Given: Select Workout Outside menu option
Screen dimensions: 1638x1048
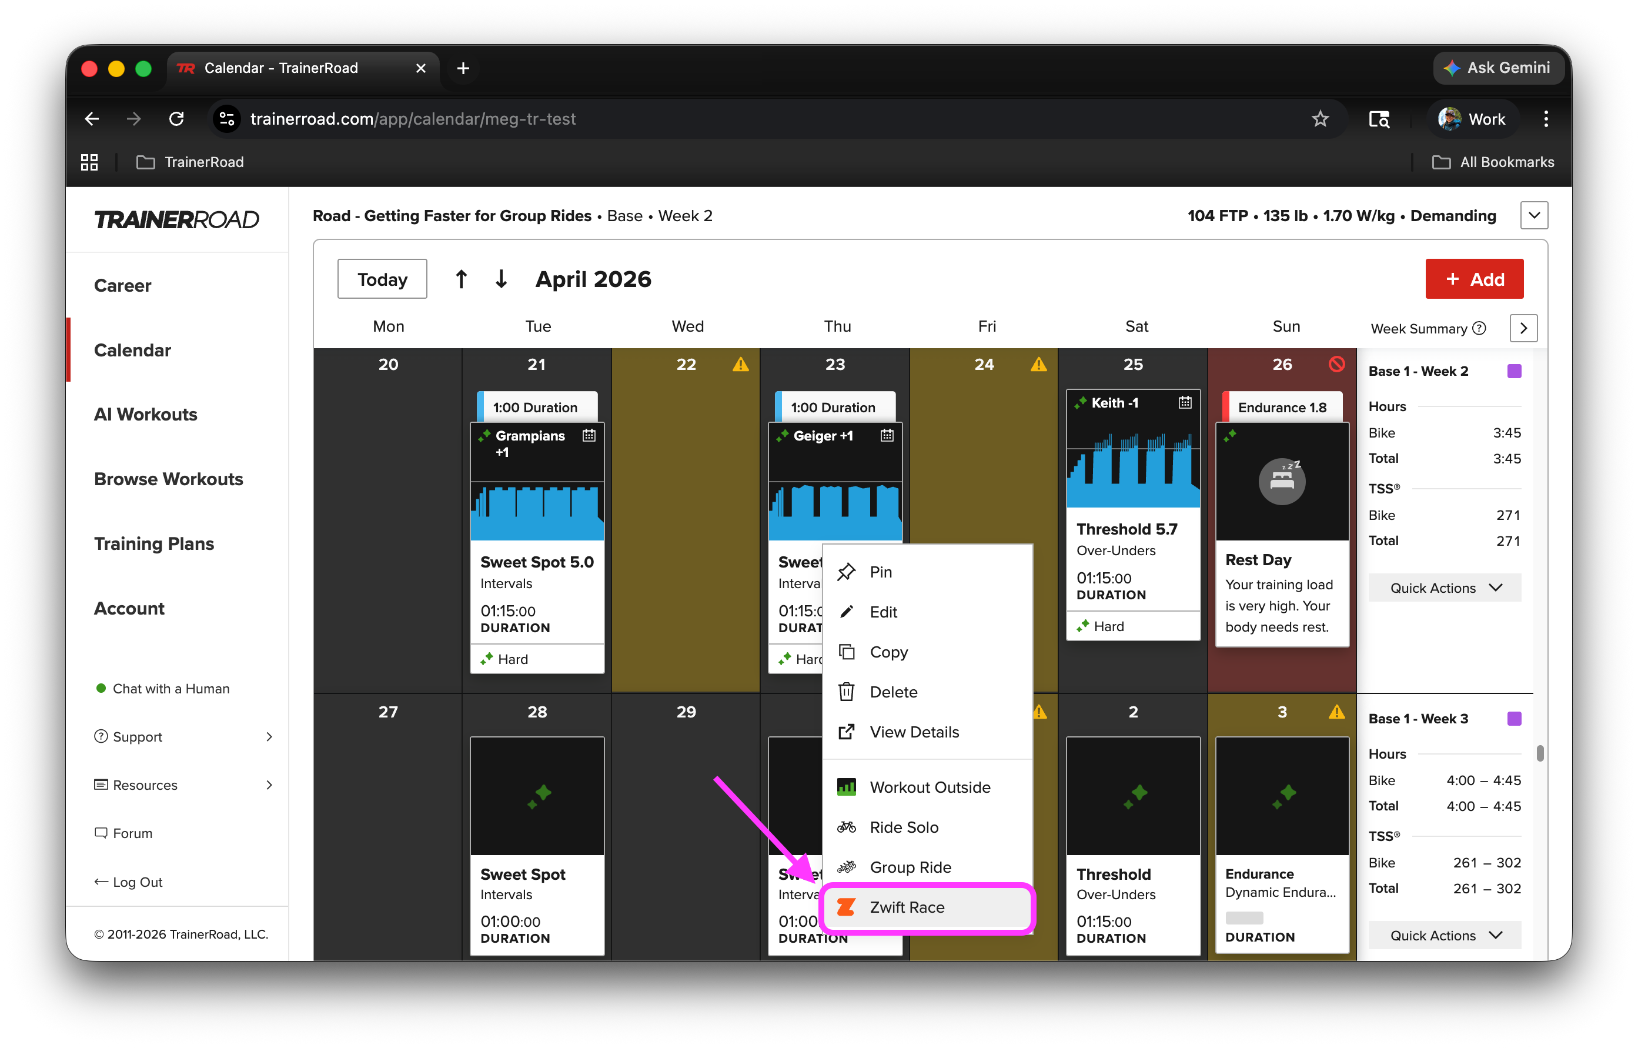Looking at the screenshot, I should pyautogui.click(x=927, y=787).
